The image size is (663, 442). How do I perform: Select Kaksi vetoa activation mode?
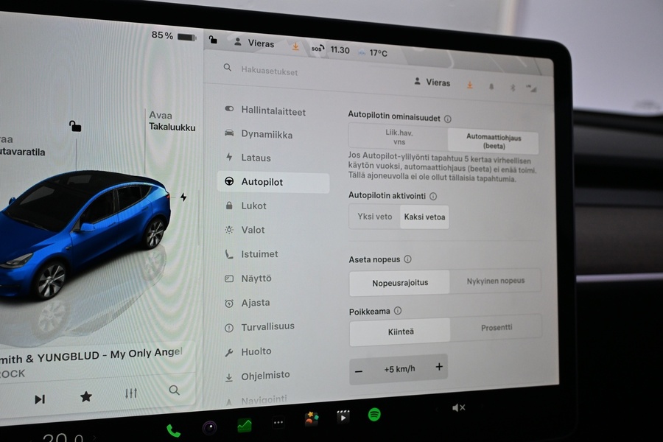[x=424, y=217]
